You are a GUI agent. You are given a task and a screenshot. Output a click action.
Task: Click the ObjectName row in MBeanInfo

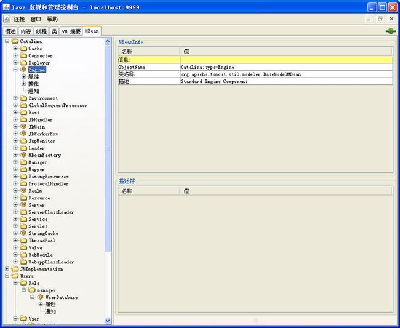[255, 67]
